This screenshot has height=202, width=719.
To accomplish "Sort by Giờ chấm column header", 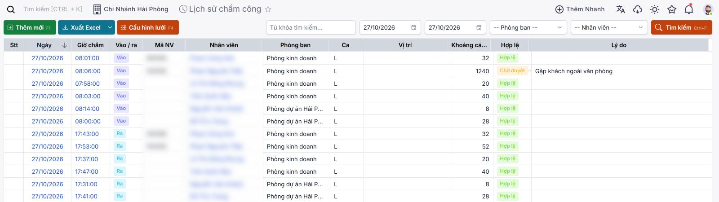I will point(90,45).
